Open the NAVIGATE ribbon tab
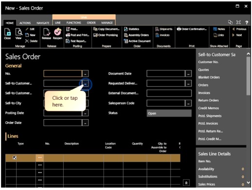The image size is (252, 190). (x=43, y=23)
